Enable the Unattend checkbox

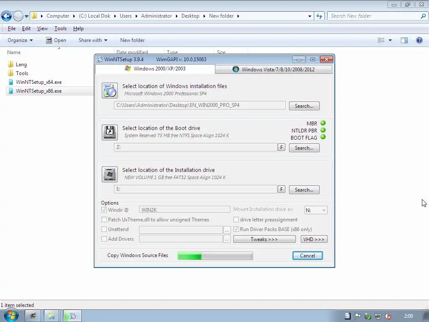(104, 229)
